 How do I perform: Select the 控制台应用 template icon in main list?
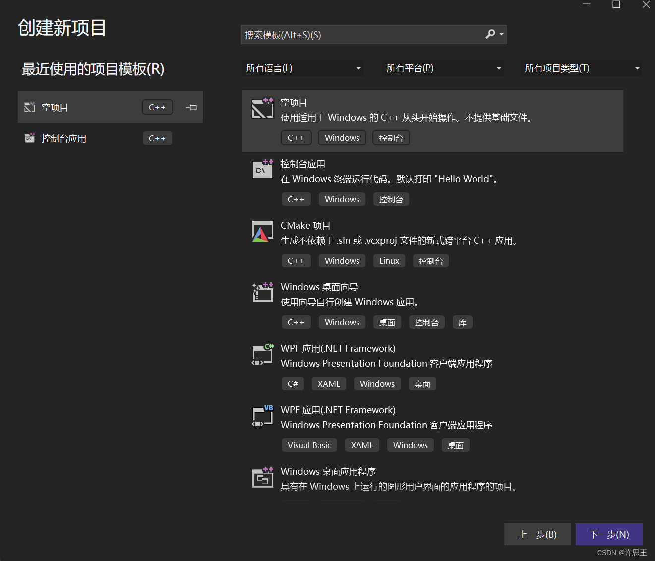(x=262, y=169)
